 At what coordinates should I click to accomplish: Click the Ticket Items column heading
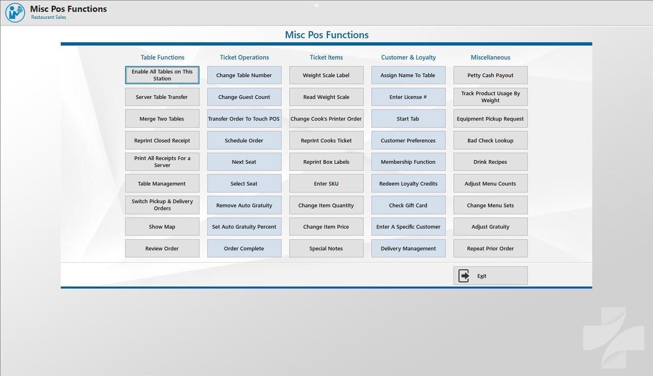click(x=326, y=57)
